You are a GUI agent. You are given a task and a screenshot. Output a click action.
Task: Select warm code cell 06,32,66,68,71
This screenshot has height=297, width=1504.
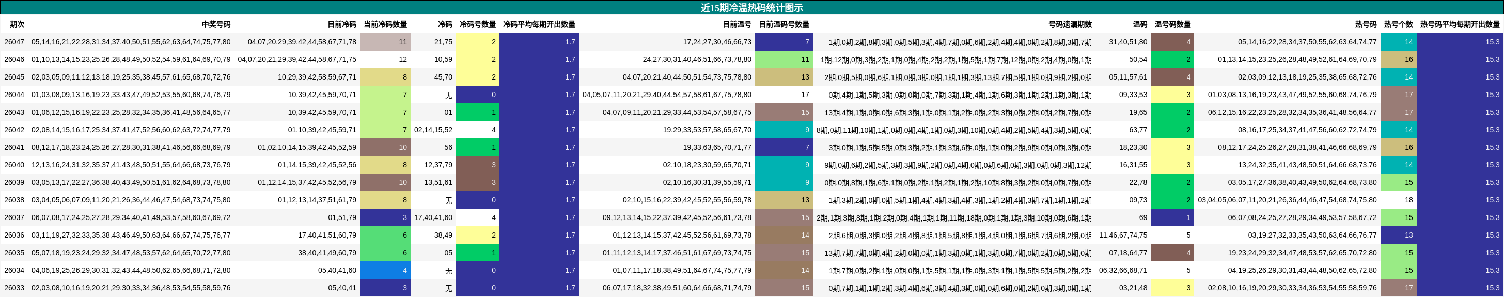[1123, 270]
